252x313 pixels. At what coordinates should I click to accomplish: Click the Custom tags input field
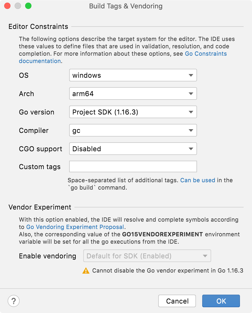(133, 166)
